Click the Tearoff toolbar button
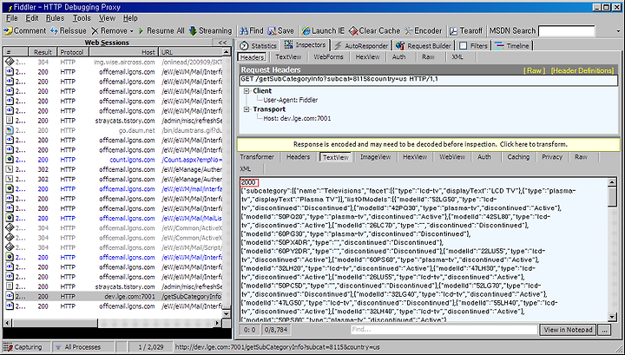Viewport: 625px width, 355px height. [466, 31]
